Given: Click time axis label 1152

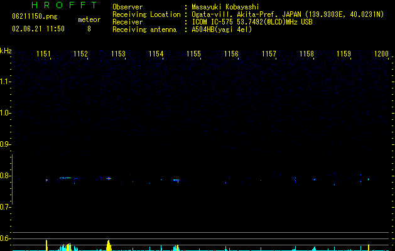Looking at the screenshot, I should (81, 54).
